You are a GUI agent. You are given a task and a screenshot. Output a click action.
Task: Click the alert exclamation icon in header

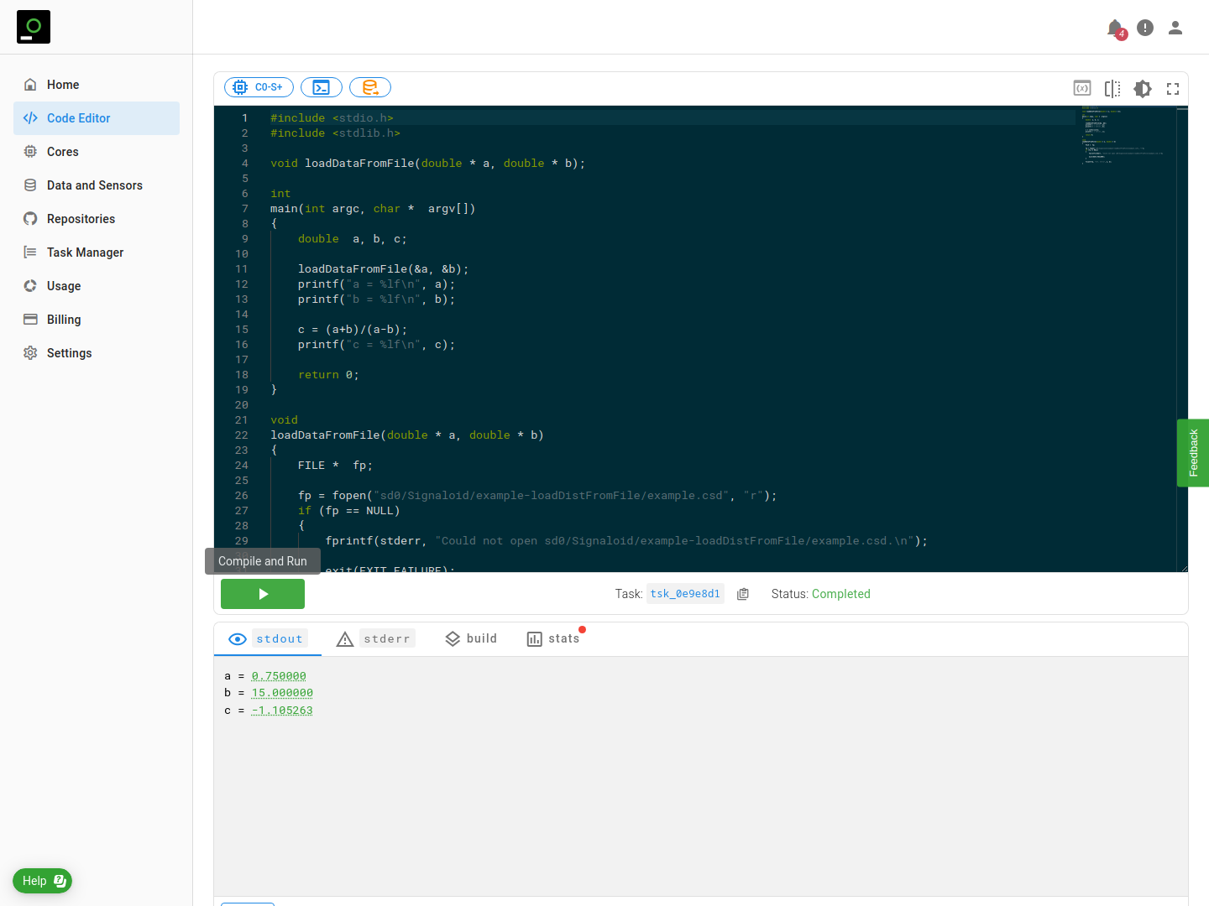pyautogui.click(x=1145, y=28)
